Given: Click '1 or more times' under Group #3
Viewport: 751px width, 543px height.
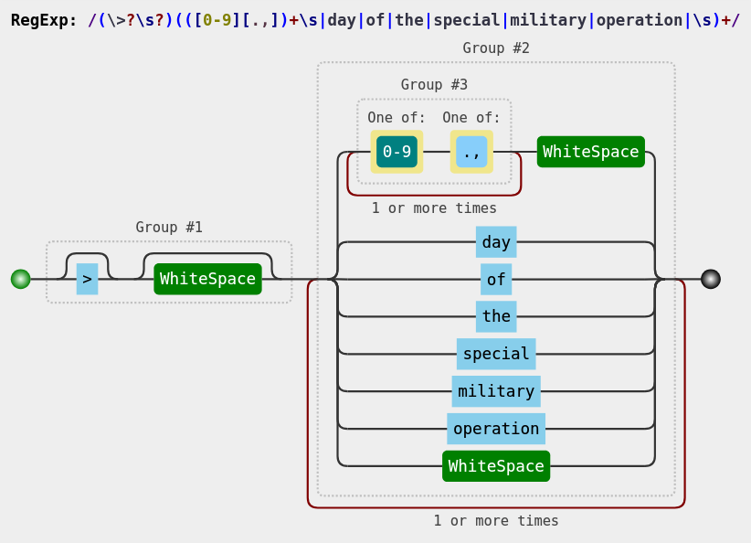Looking at the screenshot, I should coord(434,208).
